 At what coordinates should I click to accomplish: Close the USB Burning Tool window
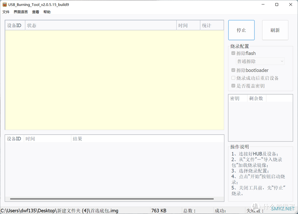tap(291, 4)
